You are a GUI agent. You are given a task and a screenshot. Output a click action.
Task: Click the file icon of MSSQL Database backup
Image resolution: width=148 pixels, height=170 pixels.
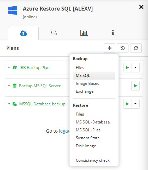15,104
